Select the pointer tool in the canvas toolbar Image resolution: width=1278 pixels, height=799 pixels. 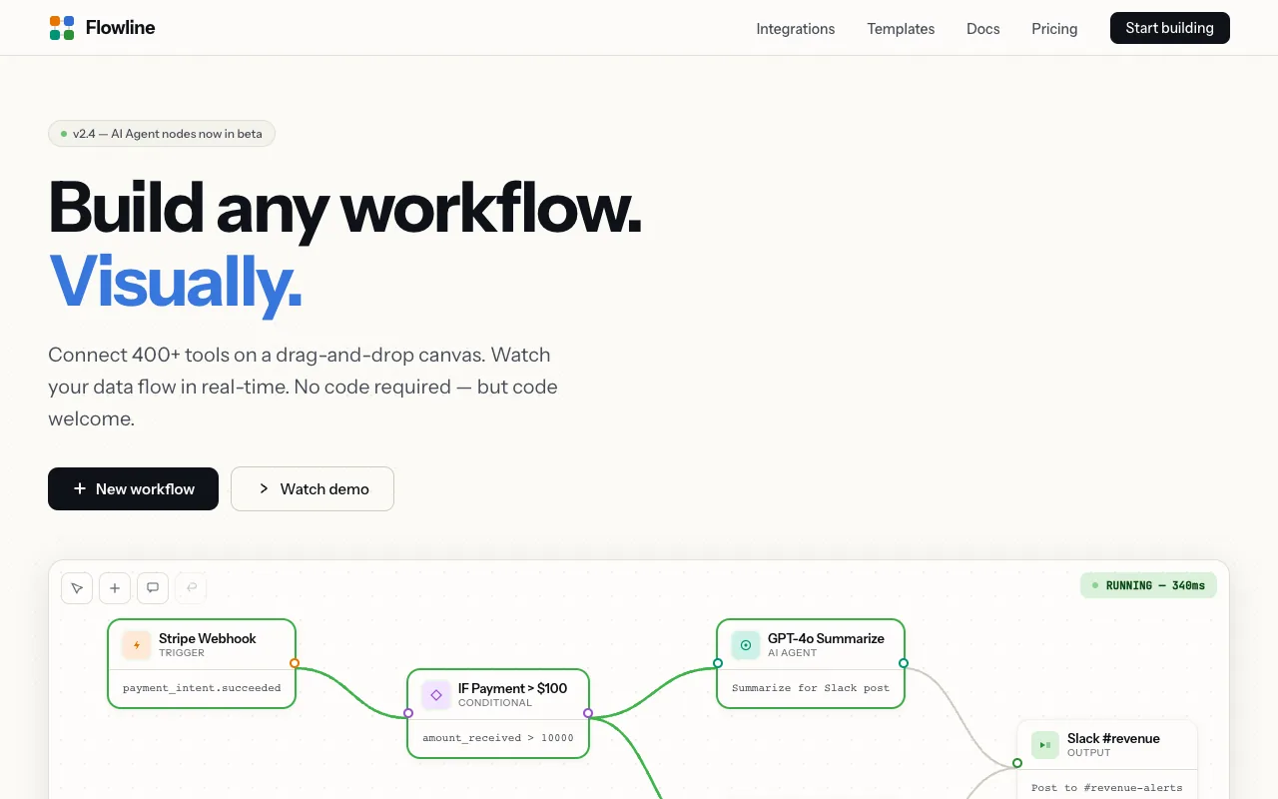click(77, 587)
